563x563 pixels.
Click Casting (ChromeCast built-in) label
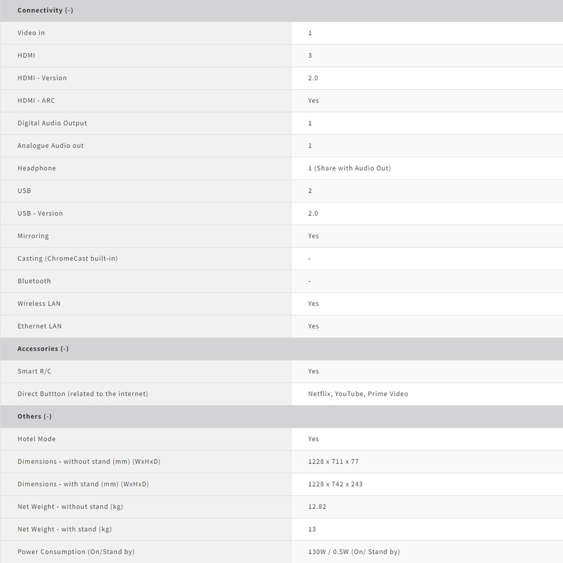[68, 259]
